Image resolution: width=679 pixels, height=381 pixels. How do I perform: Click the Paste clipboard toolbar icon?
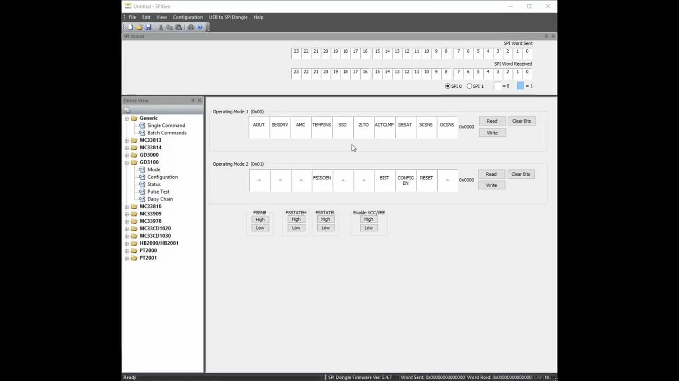[179, 27]
